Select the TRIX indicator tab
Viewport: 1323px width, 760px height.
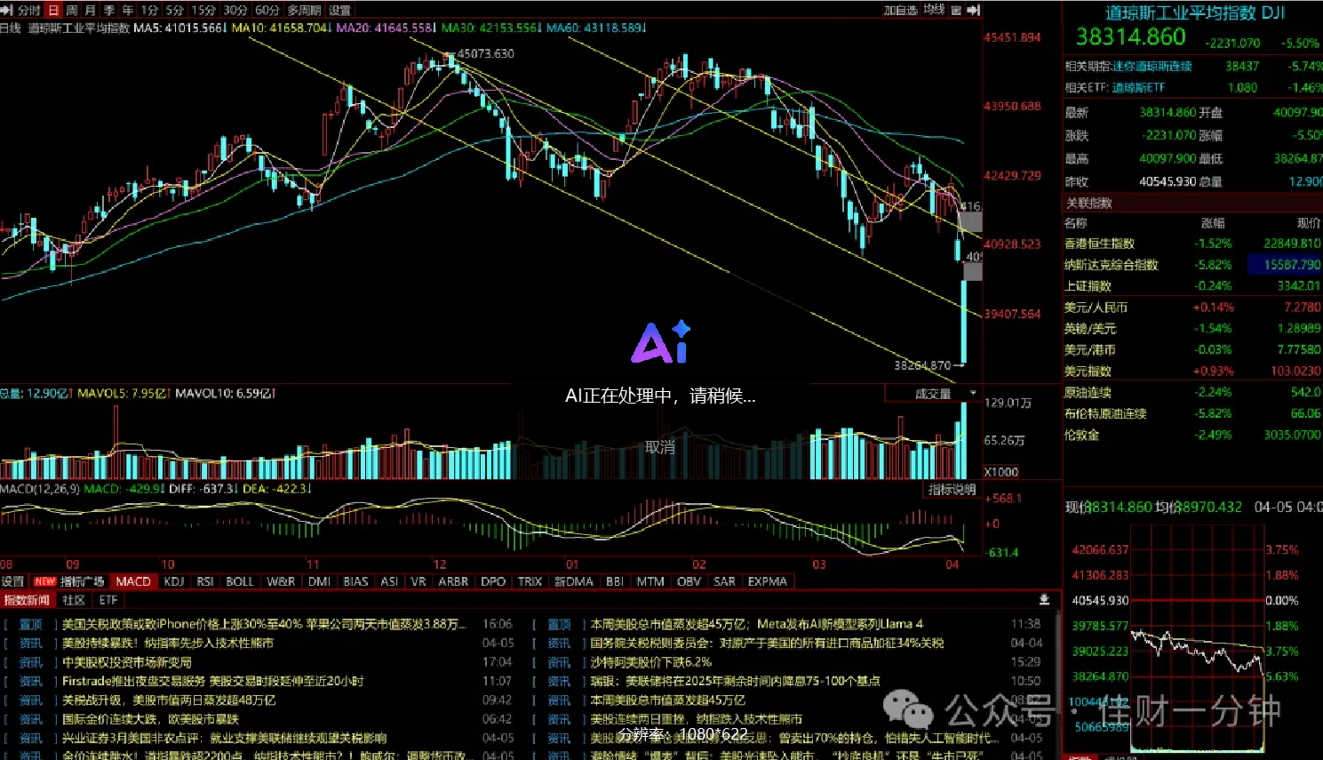coord(530,581)
